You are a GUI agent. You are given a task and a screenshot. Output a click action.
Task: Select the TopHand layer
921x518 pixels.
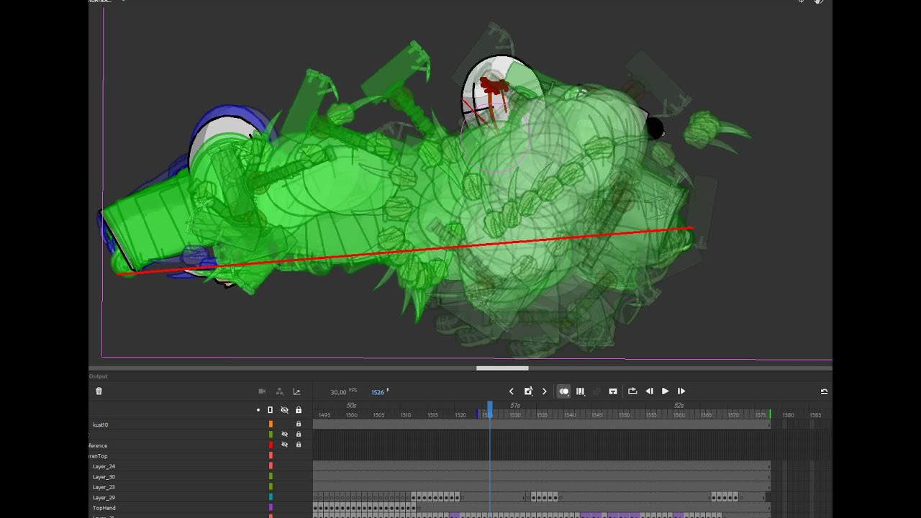pos(104,508)
